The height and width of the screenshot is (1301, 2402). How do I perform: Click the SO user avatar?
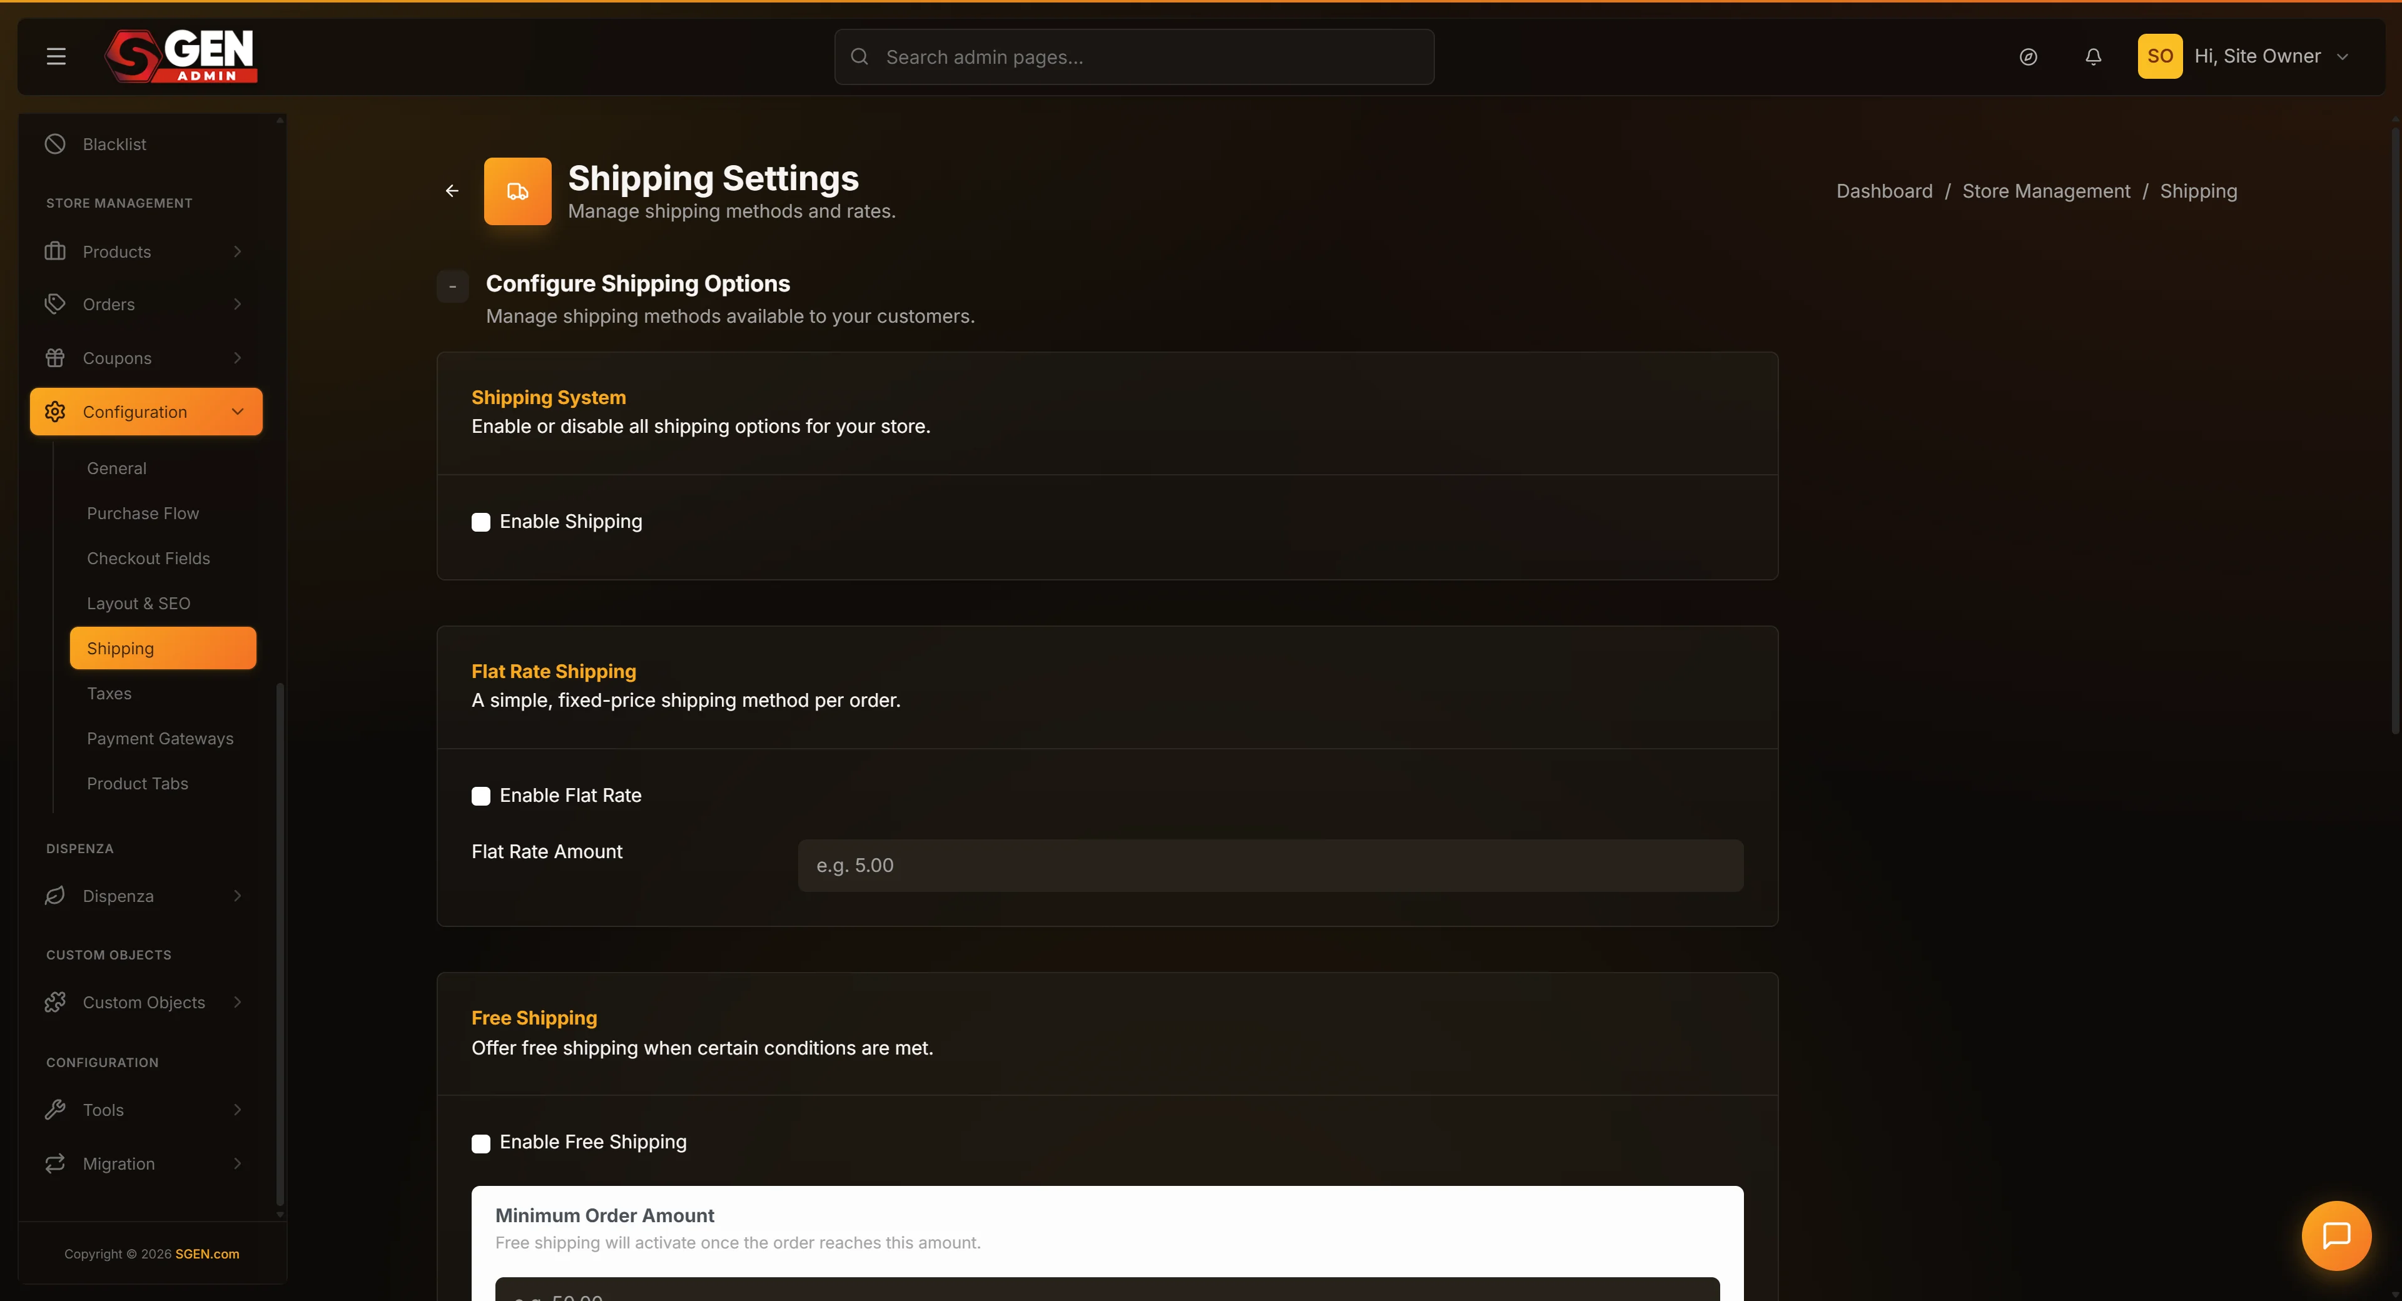2159,56
